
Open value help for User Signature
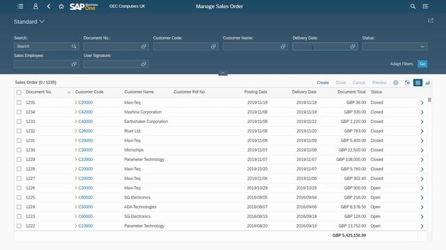click(144, 64)
